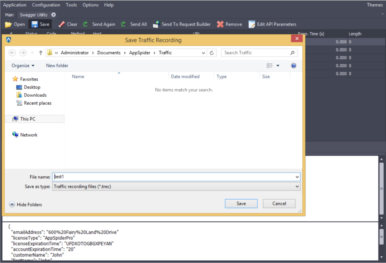Click the Save floppy disk toolbar button
386x263 pixels.
point(40,24)
